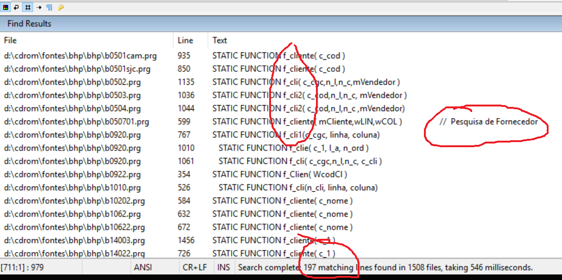The width and height of the screenshot is (562, 280).
Task: Open result file b10202.prg
Action: click(x=74, y=201)
